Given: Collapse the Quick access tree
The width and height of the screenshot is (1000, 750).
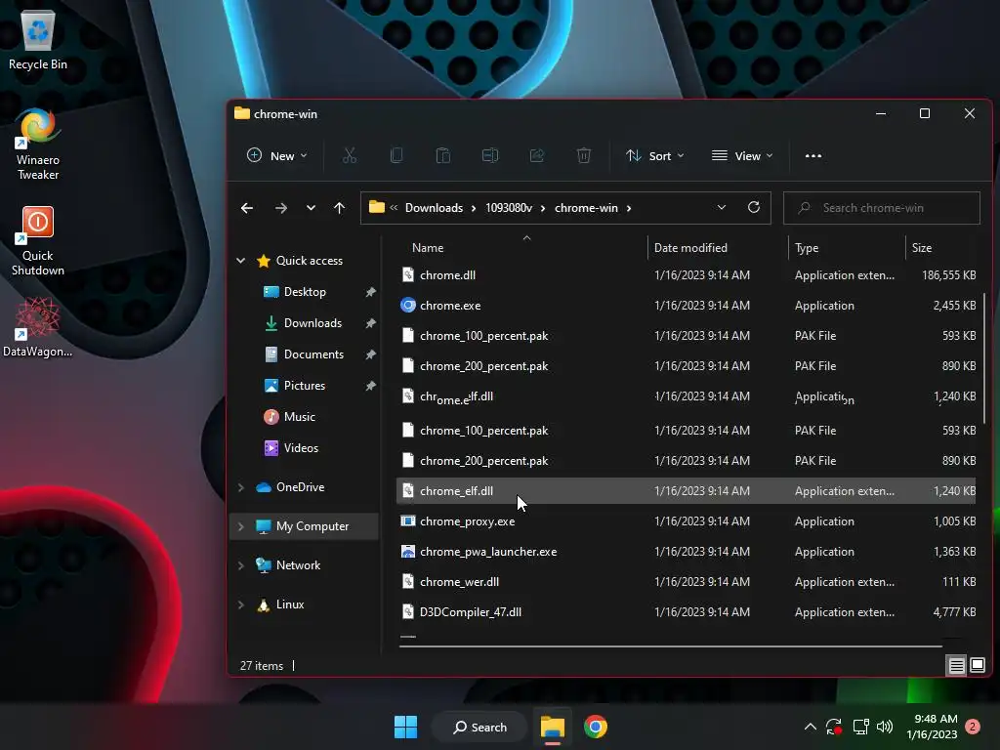Looking at the screenshot, I should (241, 260).
